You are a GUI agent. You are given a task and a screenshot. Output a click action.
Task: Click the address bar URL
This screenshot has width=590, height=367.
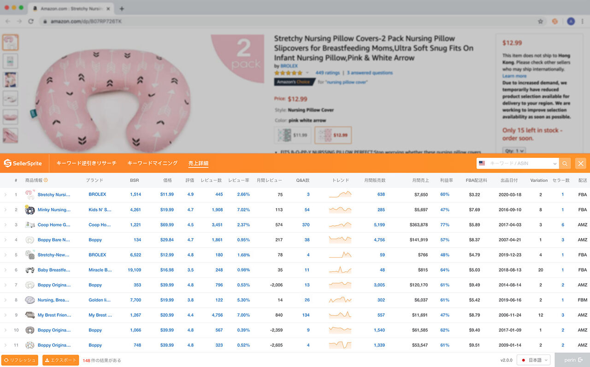(86, 21)
